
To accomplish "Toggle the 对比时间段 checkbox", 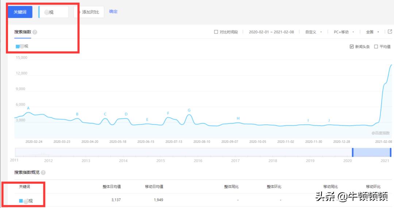I will (216, 32).
